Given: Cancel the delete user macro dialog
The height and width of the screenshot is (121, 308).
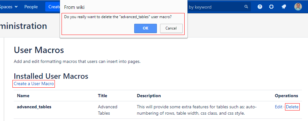Looking at the screenshot, I should point(171,28).
